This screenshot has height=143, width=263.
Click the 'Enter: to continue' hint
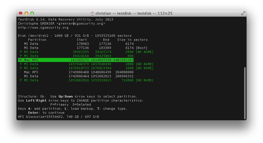(x=46, y=113)
